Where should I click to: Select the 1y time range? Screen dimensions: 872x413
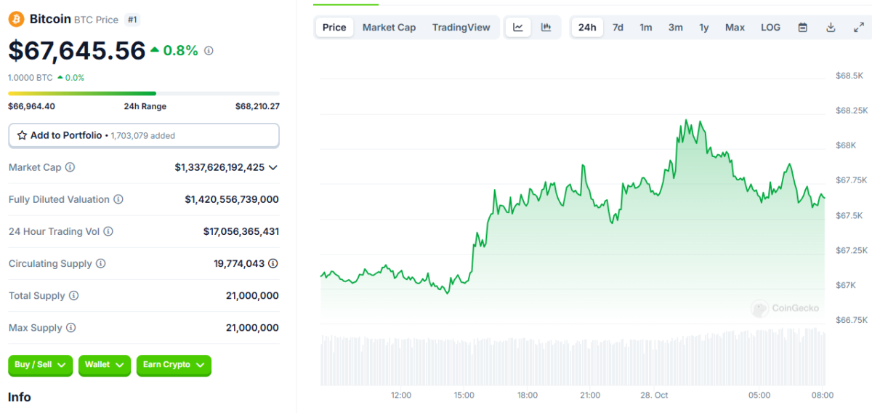click(704, 28)
